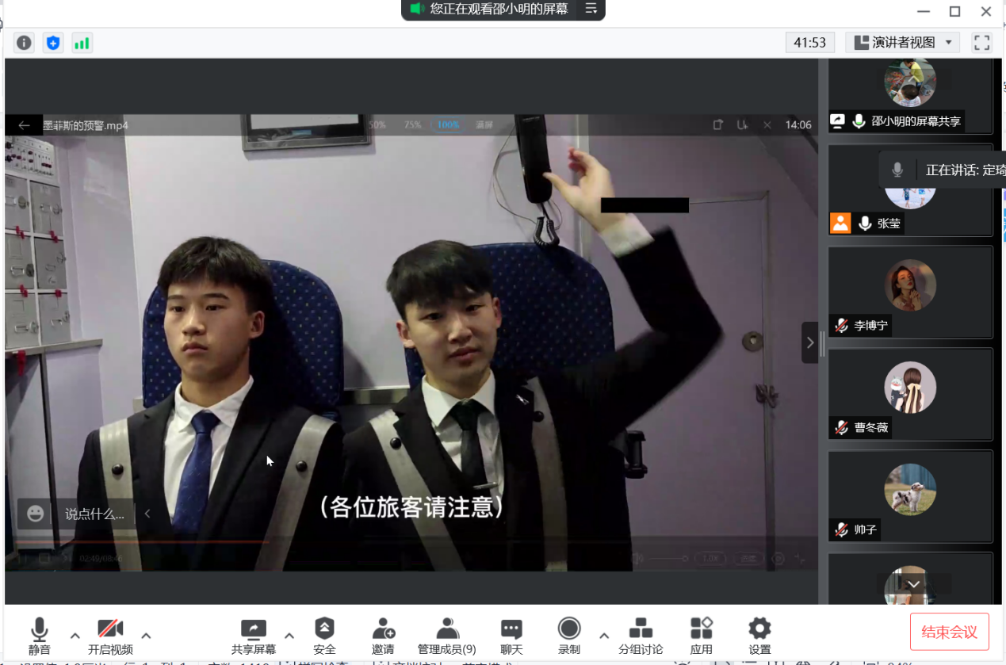Viewport: 1006px width, 665px height.
Task: Click the orange host icon beside 张莹
Action: pyautogui.click(x=840, y=224)
